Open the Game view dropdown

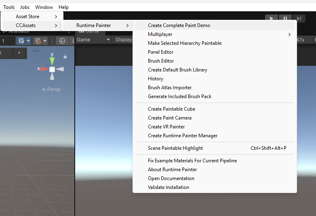tap(93, 40)
